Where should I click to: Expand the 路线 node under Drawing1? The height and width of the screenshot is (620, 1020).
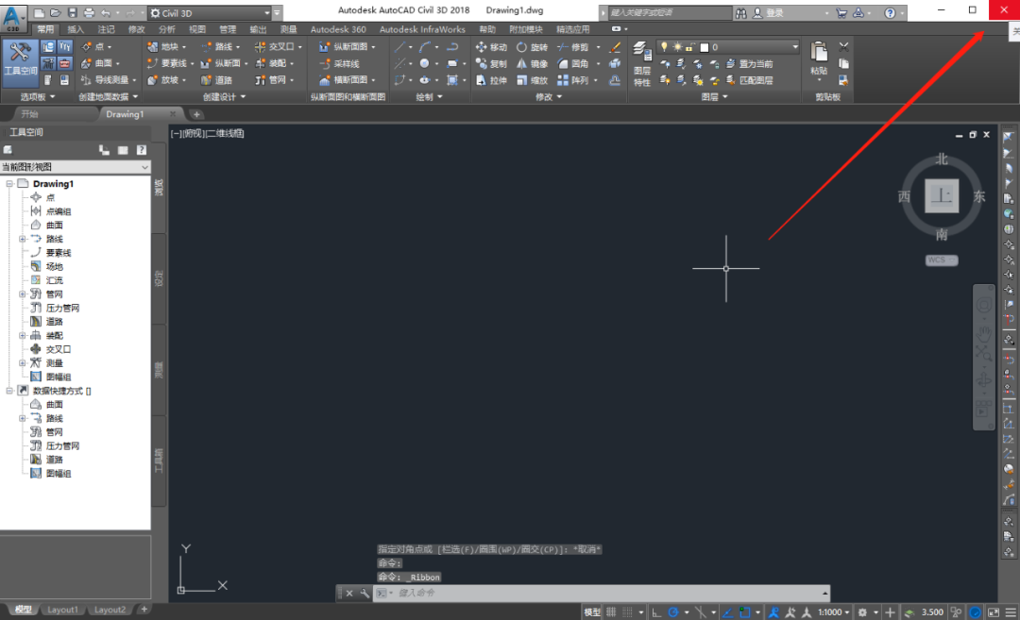(22, 239)
